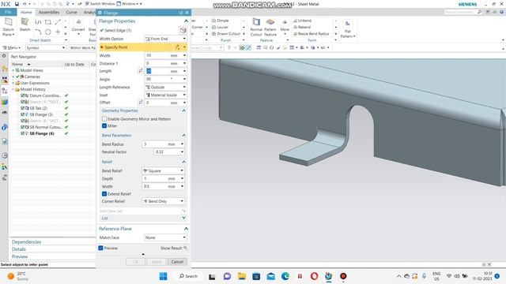Viewport: 506px width, 284px height.
Task: Open the Neutral Factor dropdown
Action: [x=183, y=151]
